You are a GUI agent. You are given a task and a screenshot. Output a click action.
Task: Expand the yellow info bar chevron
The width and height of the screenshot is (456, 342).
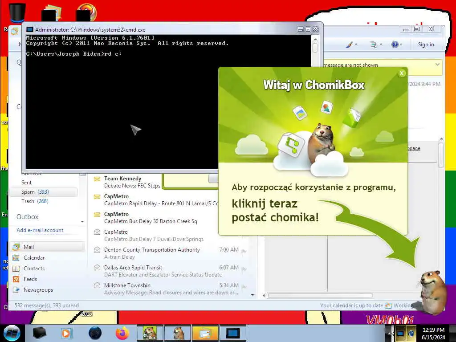tap(437, 64)
